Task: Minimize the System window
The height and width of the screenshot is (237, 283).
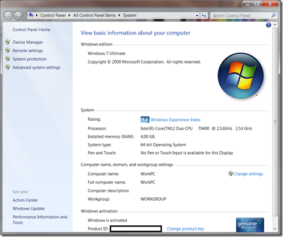Action: (247, 4)
